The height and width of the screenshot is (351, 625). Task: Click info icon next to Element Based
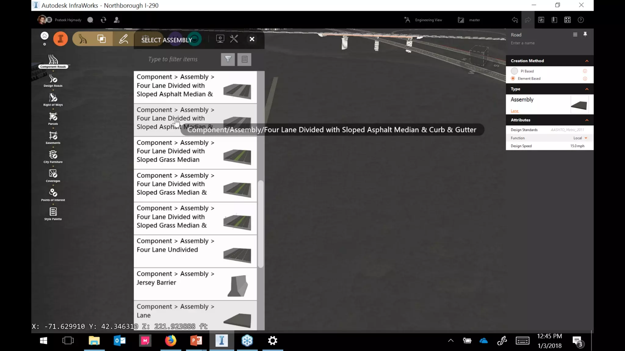585,78
